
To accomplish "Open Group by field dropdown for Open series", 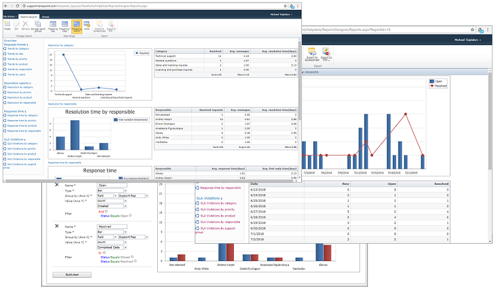I will (x=115, y=195).
